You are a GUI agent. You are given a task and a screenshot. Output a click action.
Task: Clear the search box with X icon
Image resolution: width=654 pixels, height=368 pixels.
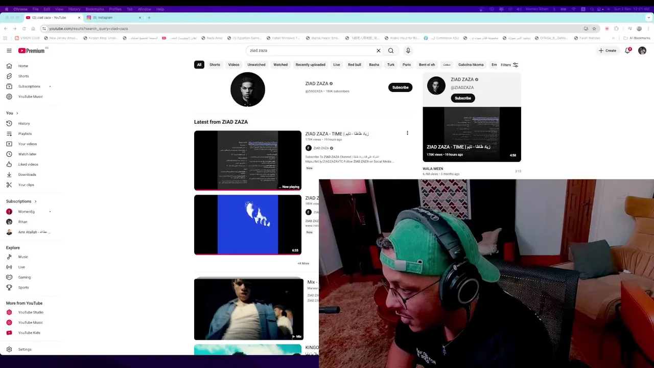point(379,51)
